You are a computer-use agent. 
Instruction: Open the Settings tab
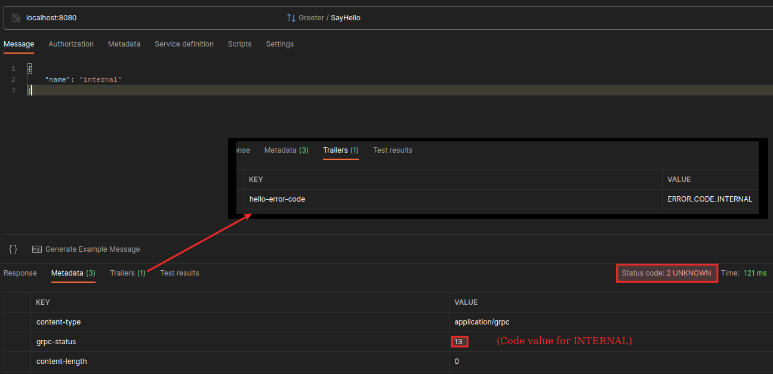(280, 44)
